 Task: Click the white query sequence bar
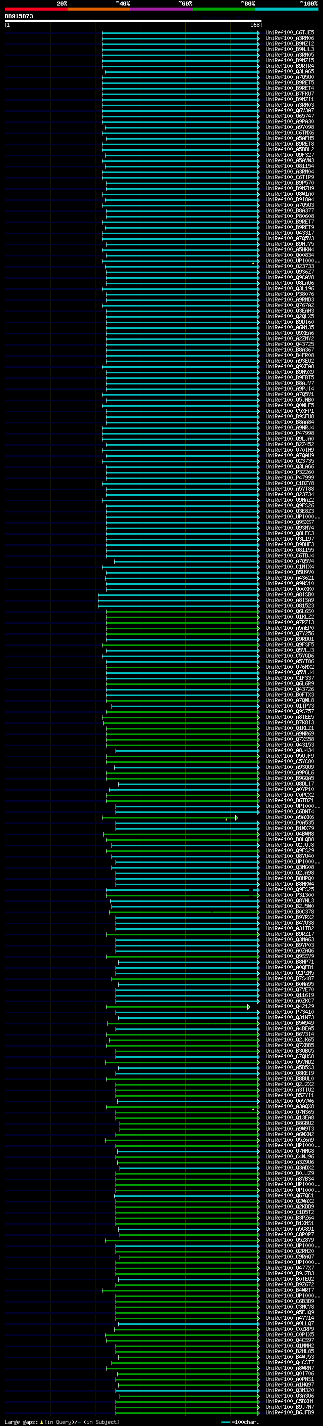[x=133, y=20]
